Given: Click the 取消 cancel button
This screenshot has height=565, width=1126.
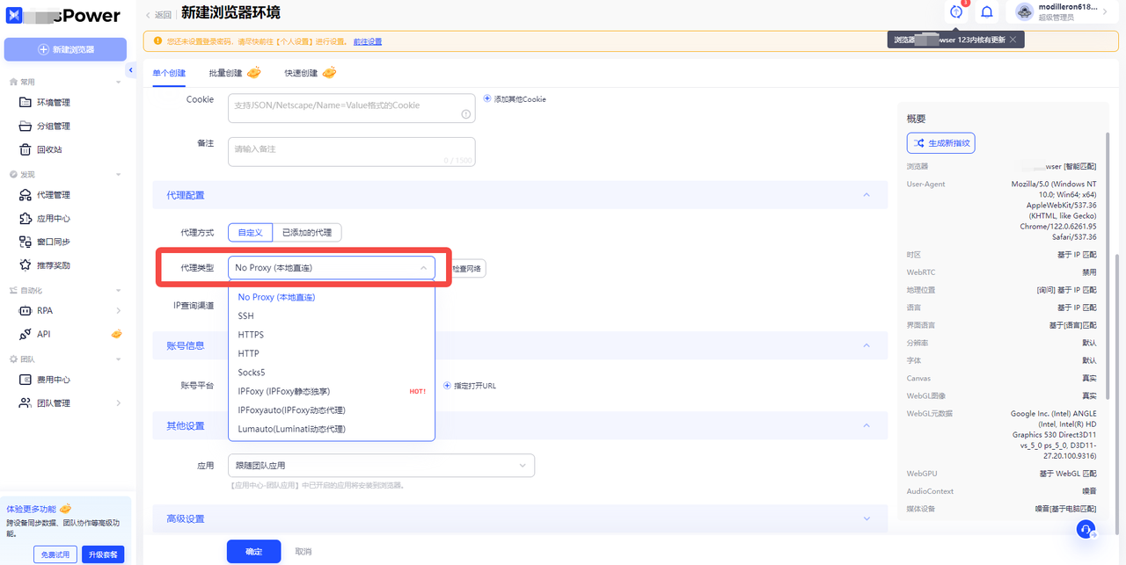Looking at the screenshot, I should [303, 552].
